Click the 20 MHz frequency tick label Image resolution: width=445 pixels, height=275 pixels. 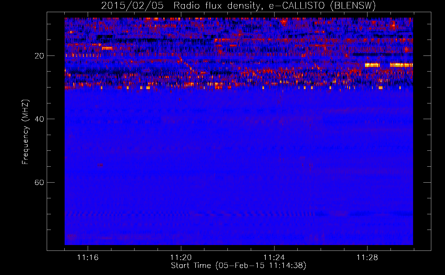pyautogui.click(x=39, y=56)
